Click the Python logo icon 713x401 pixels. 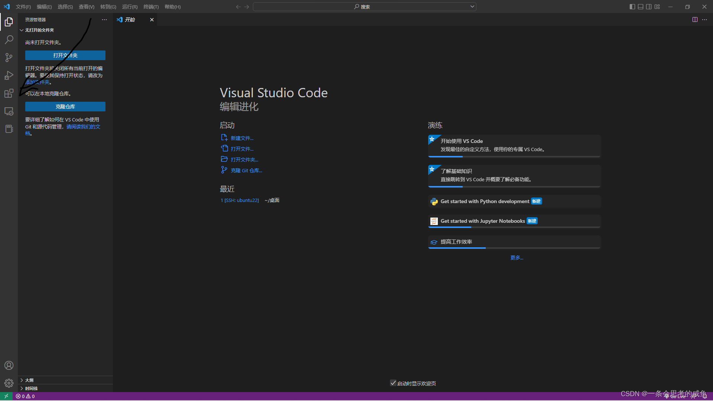(434, 202)
